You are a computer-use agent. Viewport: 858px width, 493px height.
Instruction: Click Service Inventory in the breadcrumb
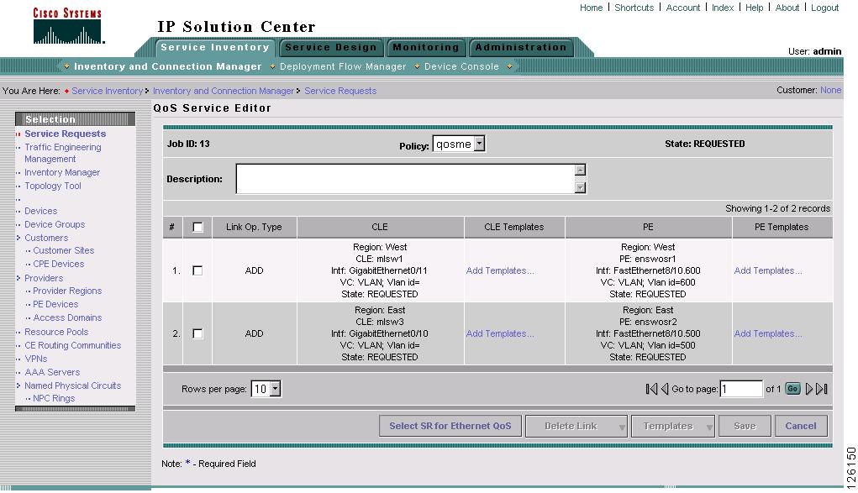tap(108, 91)
